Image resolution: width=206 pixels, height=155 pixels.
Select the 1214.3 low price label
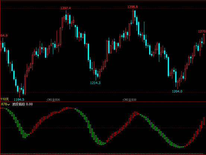click(x=95, y=83)
